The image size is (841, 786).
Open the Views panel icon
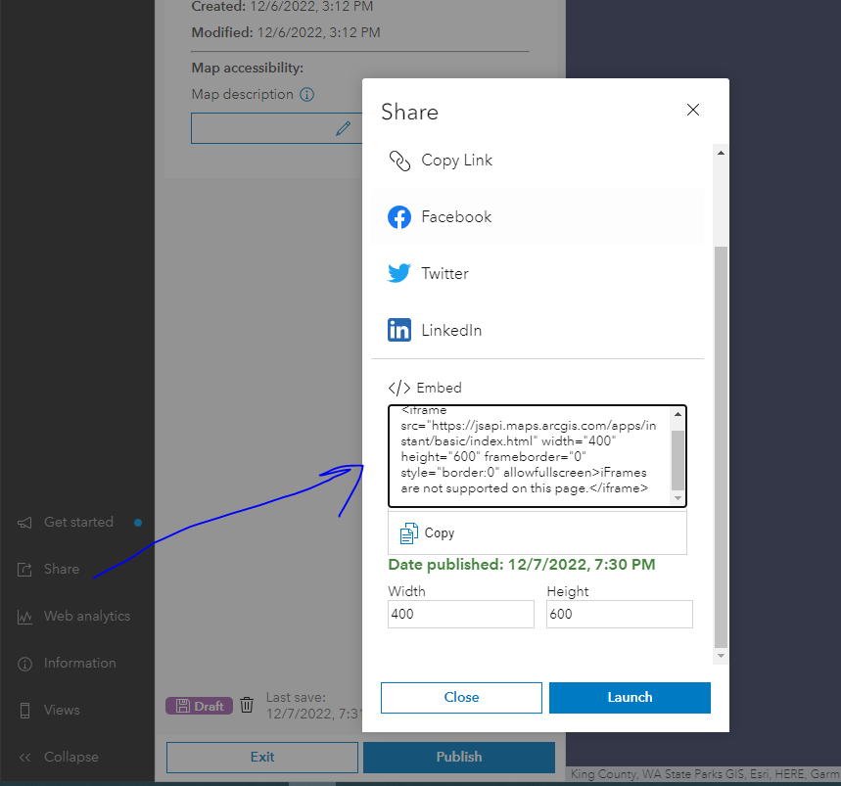pyautogui.click(x=23, y=710)
